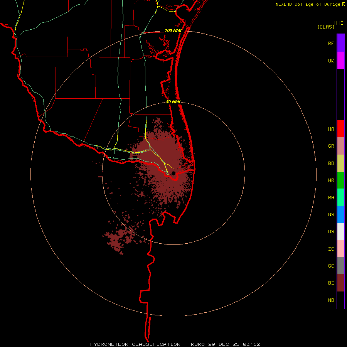Select the GR legend label
The width and height of the screenshot is (347, 347).
[x=331, y=146]
